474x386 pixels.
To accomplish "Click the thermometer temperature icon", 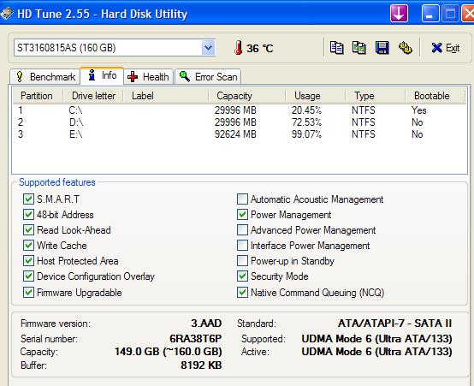I will pyautogui.click(x=238, y=48).
